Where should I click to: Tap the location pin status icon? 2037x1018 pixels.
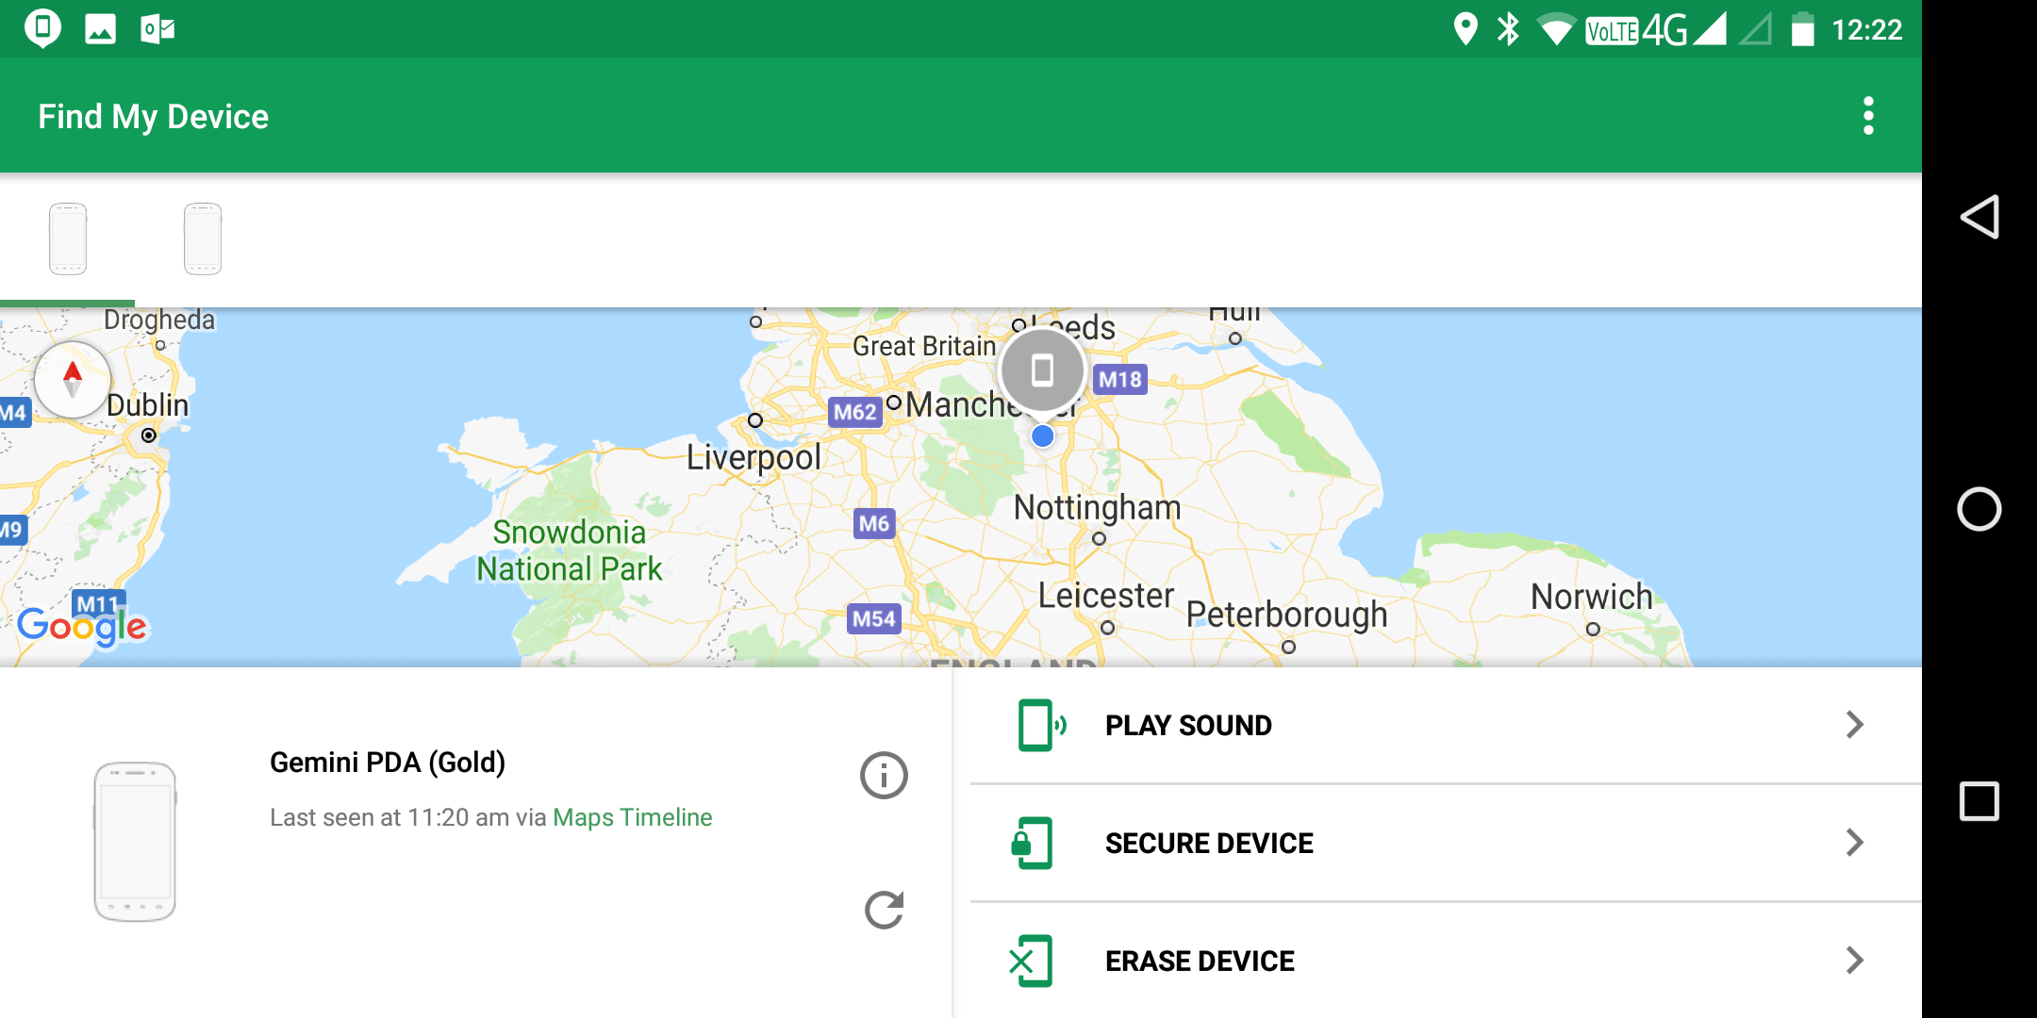tap(1466, 29)
